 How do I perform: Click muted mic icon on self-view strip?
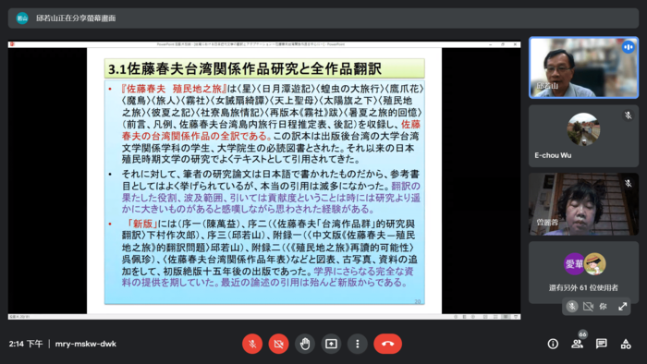[x=572, y=307]
